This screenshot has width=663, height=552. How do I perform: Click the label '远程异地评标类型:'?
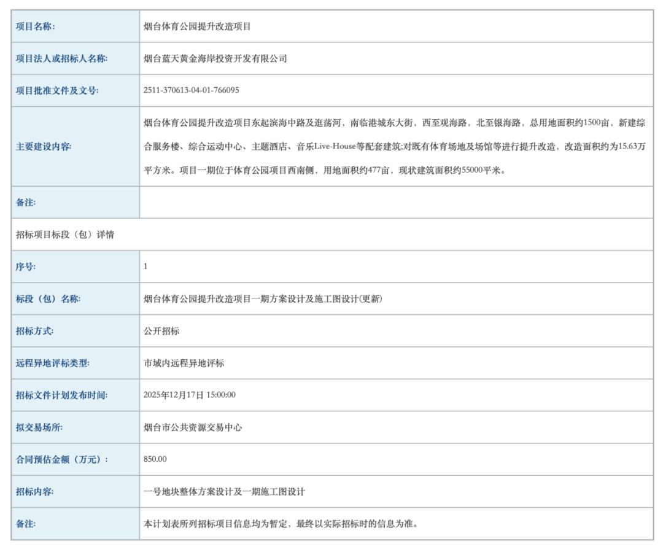(53, 363)
